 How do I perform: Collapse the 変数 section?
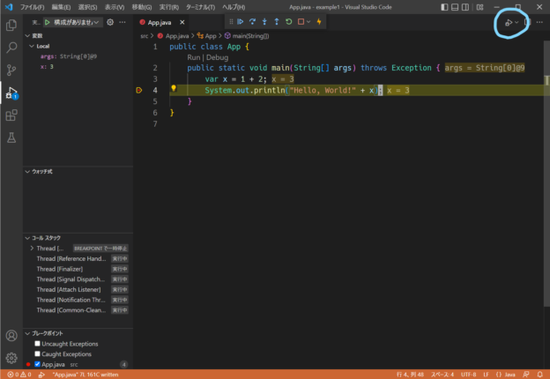[x=27, y=36]
